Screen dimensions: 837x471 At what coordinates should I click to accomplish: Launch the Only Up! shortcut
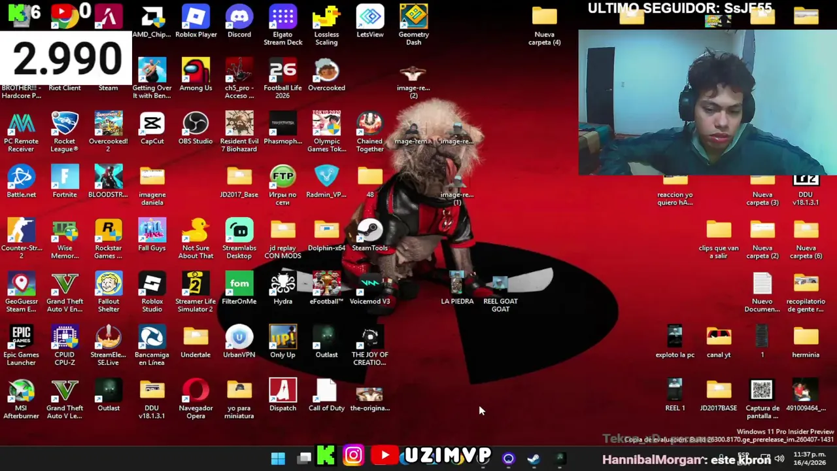click(x=282, y=343)
